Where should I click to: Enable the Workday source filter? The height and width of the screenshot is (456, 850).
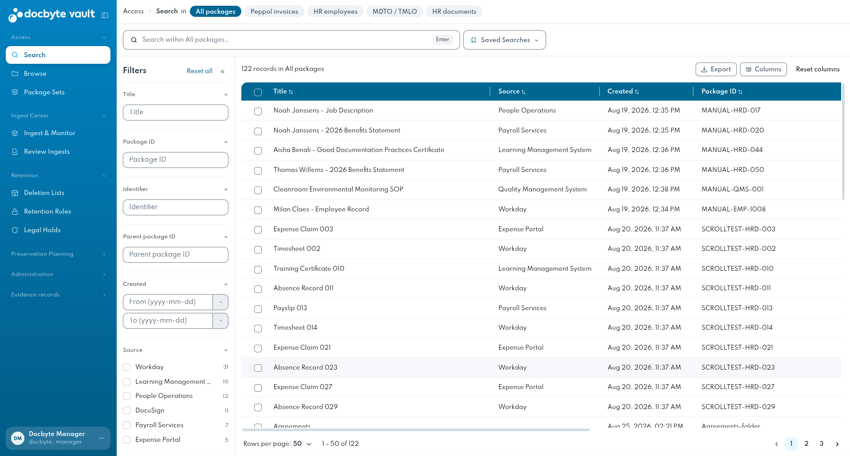(127, 367)
